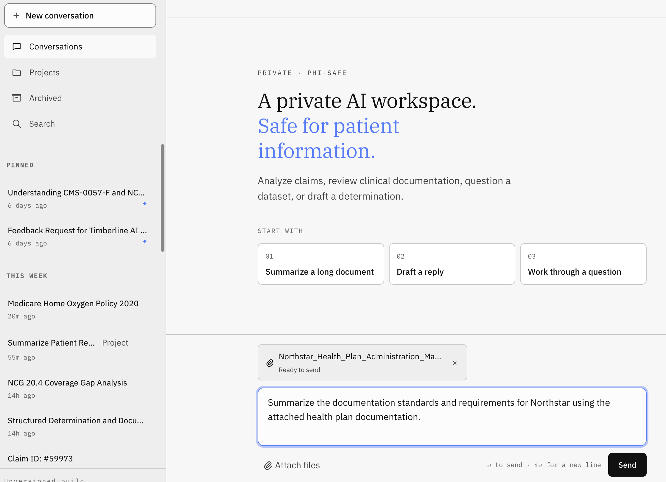The width and height of the screenshot is (666, 482).
Task: Choose the Work through a question card
Action: 583,264
